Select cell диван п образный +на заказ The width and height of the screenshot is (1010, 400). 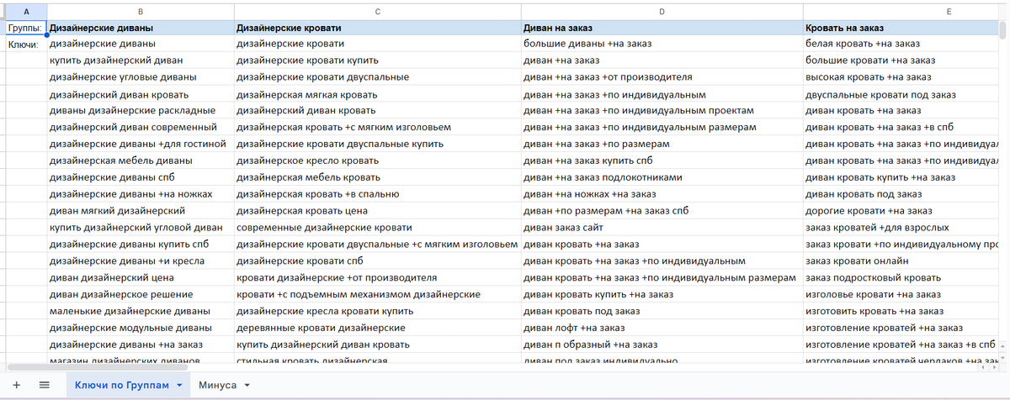tap(662, 345)
